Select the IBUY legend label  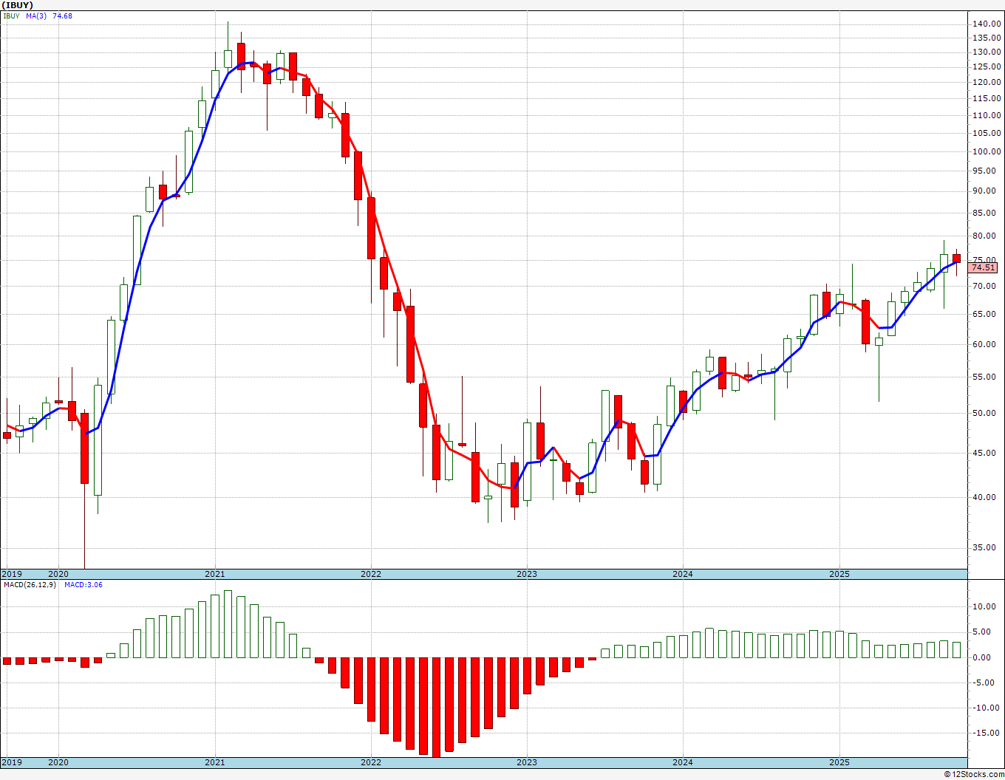pyautogui.click(x=11, y=16)
